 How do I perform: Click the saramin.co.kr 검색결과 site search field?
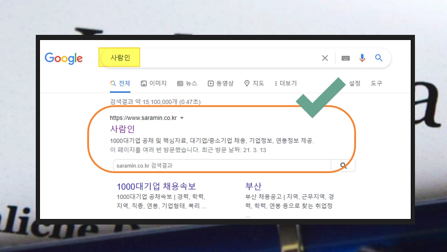222,166
